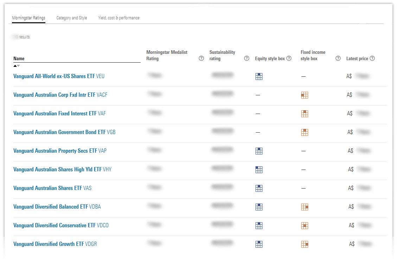Click the A$ price for VAS row
This screenshot has height=267, width=397.
click(359, 188)
